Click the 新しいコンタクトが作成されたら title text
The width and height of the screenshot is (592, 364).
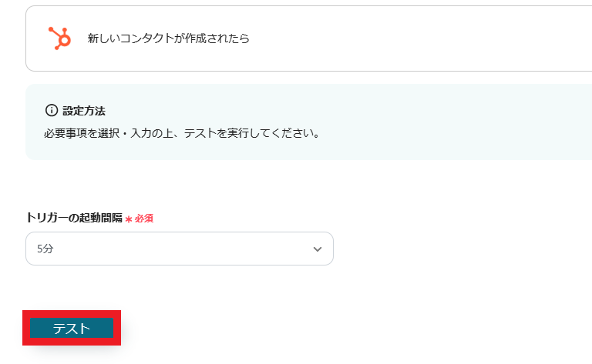(x=168, y=38)
